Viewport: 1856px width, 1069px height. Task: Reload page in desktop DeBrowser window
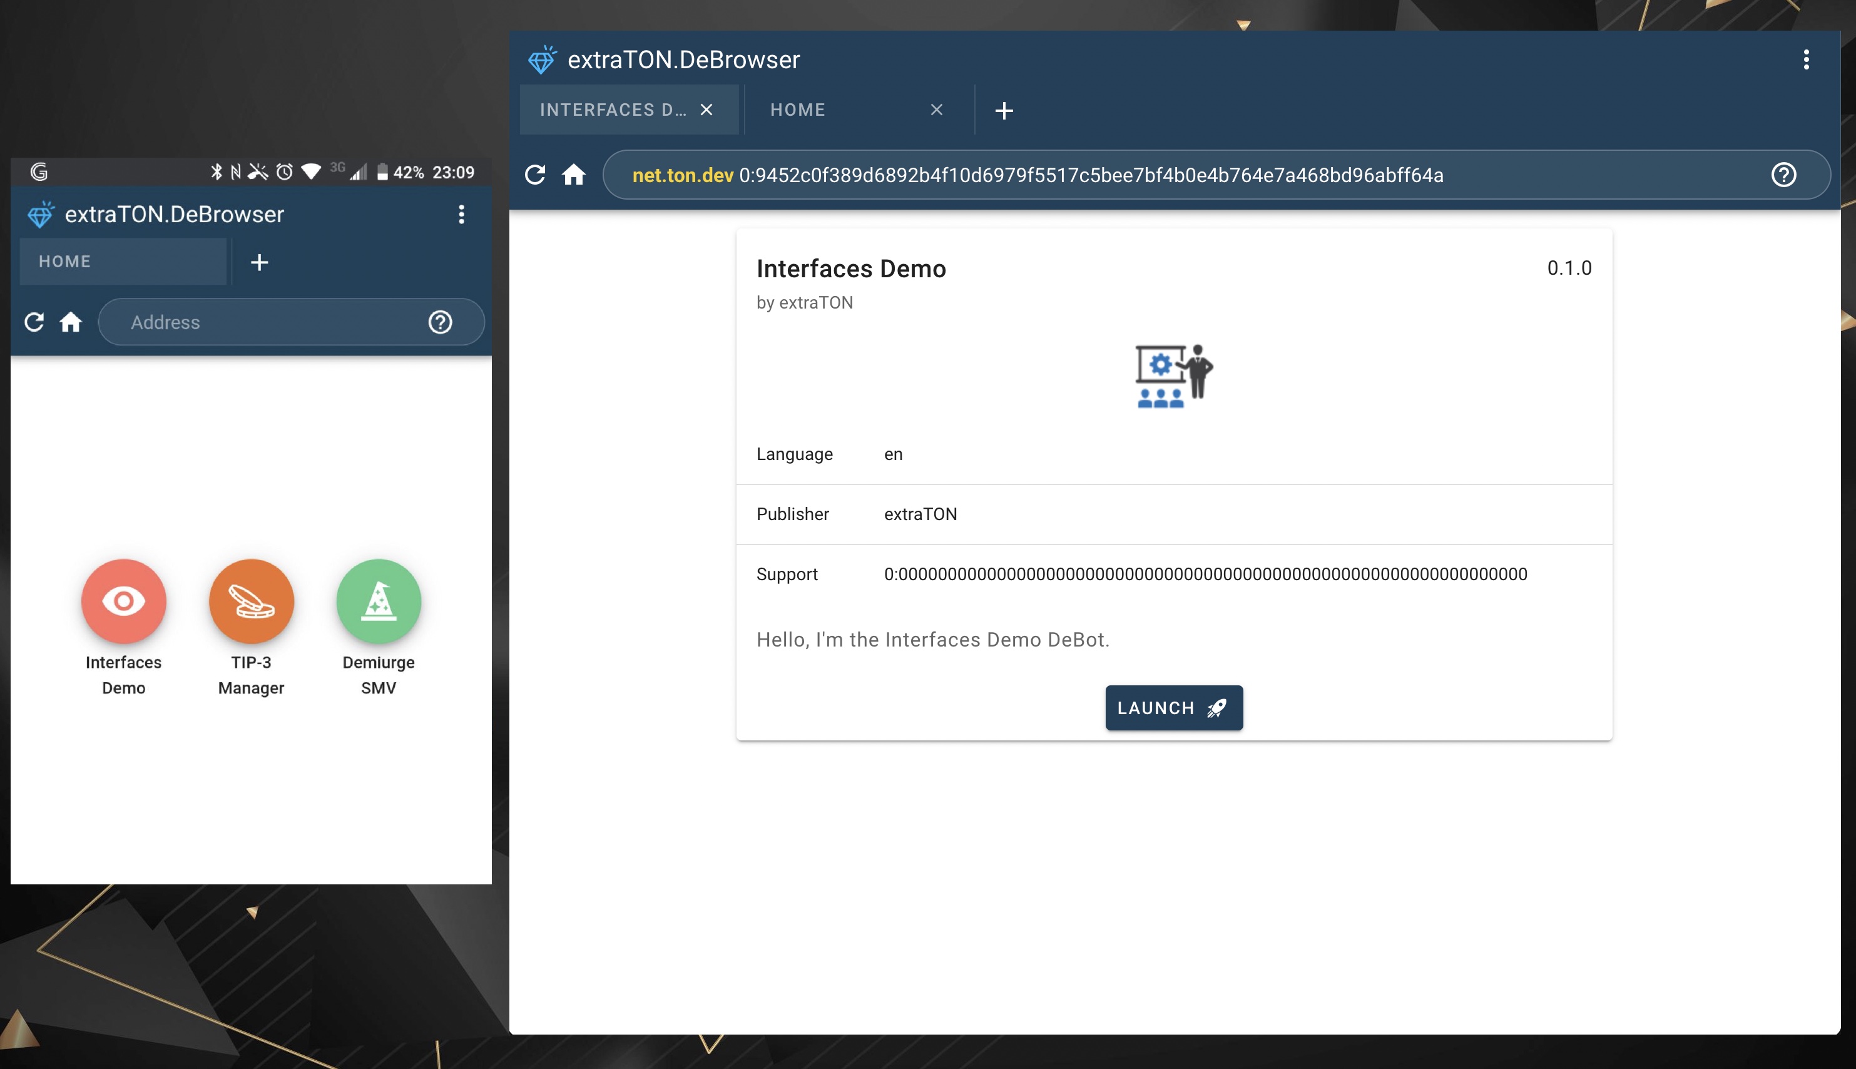[535, 175]
